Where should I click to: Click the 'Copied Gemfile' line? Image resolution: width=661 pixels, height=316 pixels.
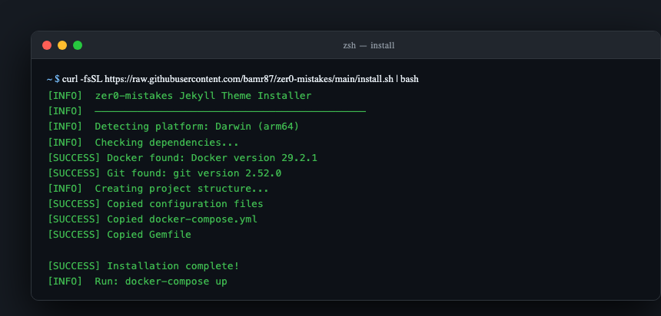coord(119,235)
